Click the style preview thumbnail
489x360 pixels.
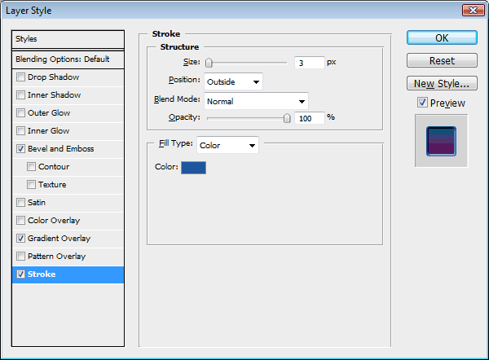click(441, 141)
